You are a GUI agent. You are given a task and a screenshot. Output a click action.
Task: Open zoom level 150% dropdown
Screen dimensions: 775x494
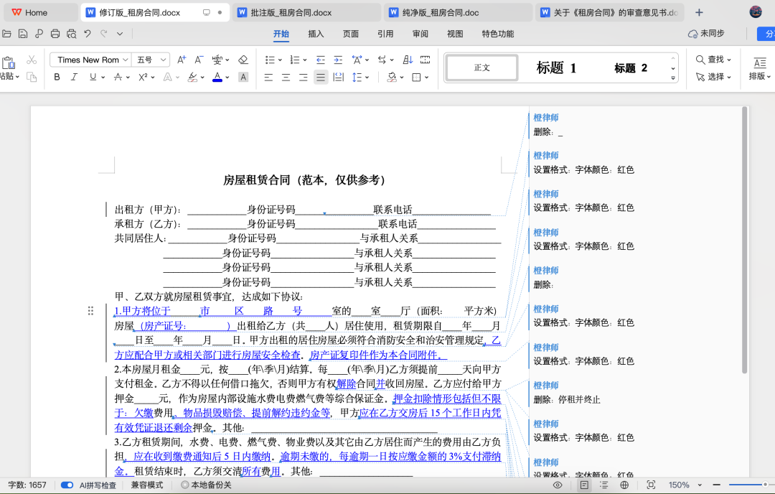[x=700, y=485]
